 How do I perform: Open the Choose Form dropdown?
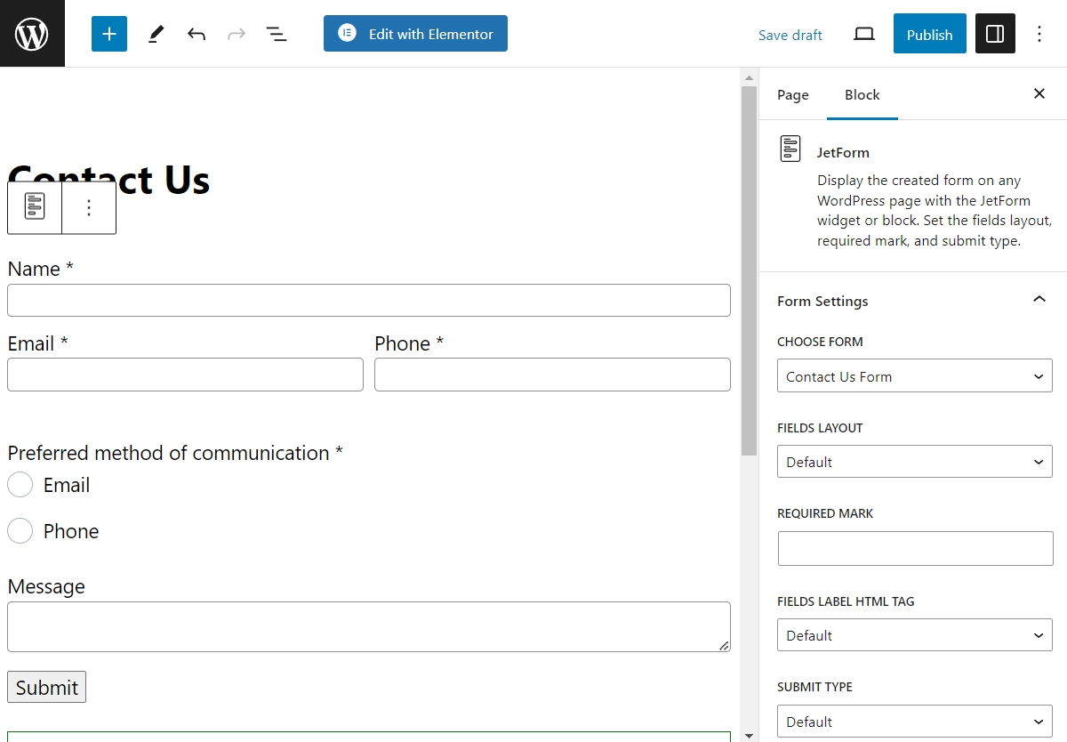point(914,375)
